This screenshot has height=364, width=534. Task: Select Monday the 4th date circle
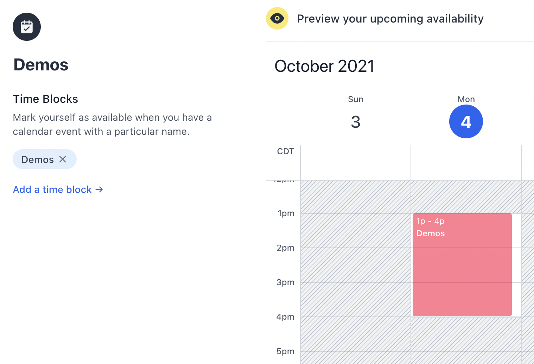pyautogui.click(x=466, y=121)
